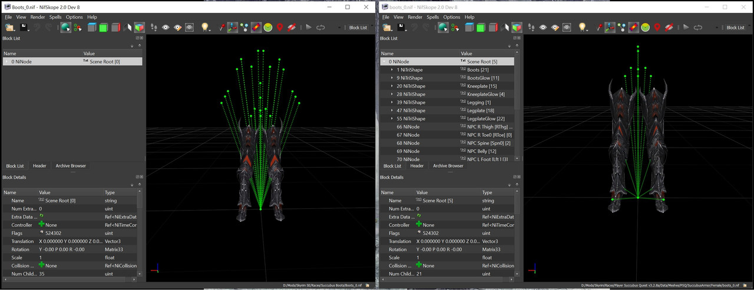Click screenshot camera icon in left window
The image size is (754, 290).
click(190, 27)
